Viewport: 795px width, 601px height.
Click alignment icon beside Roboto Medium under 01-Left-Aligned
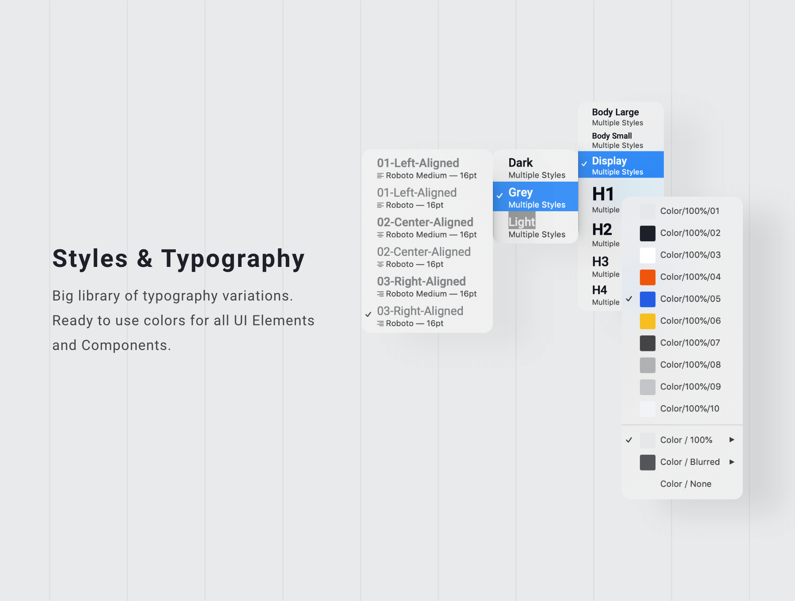coord(380,176)
